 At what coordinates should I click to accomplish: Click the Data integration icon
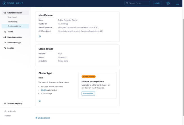[x=5, y=37]
